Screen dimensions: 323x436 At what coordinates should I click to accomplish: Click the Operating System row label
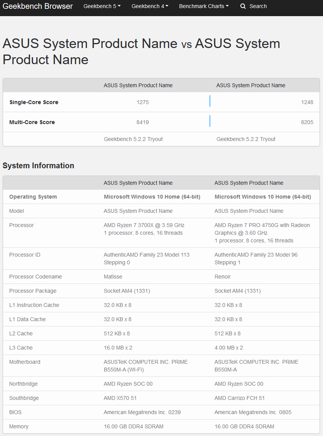(x=33, y=197)
